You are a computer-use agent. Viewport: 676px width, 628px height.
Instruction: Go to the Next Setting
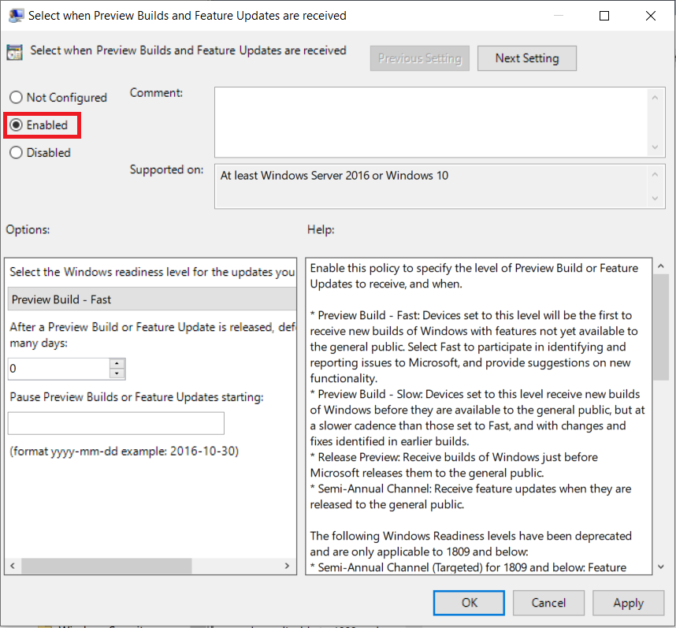[527, 58]
